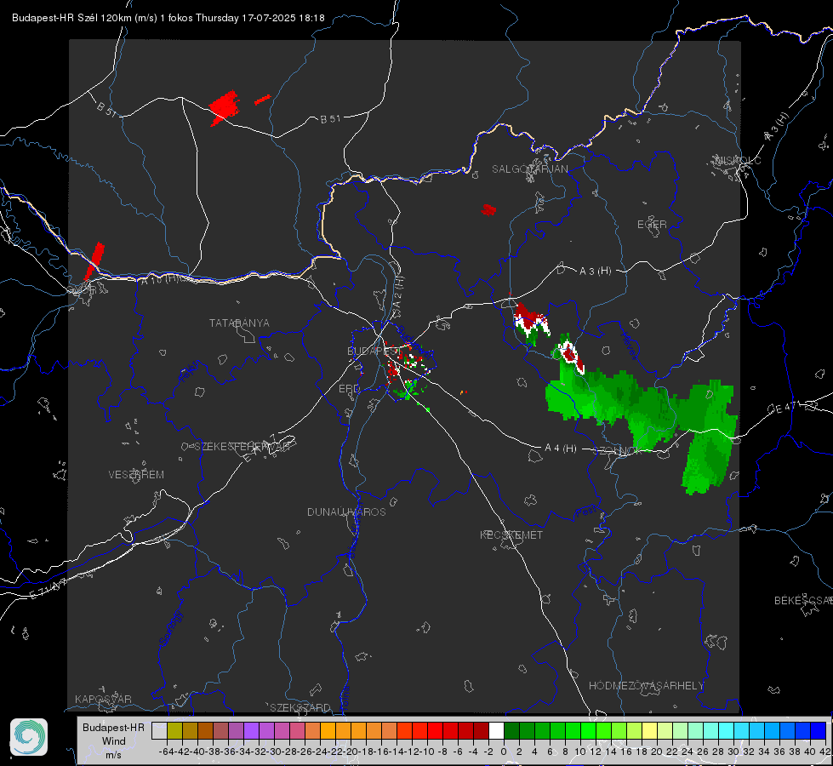Click the red -10 to -8 legend swatch
Viewport: 833px width, 766px height.
tap(435, 730)
